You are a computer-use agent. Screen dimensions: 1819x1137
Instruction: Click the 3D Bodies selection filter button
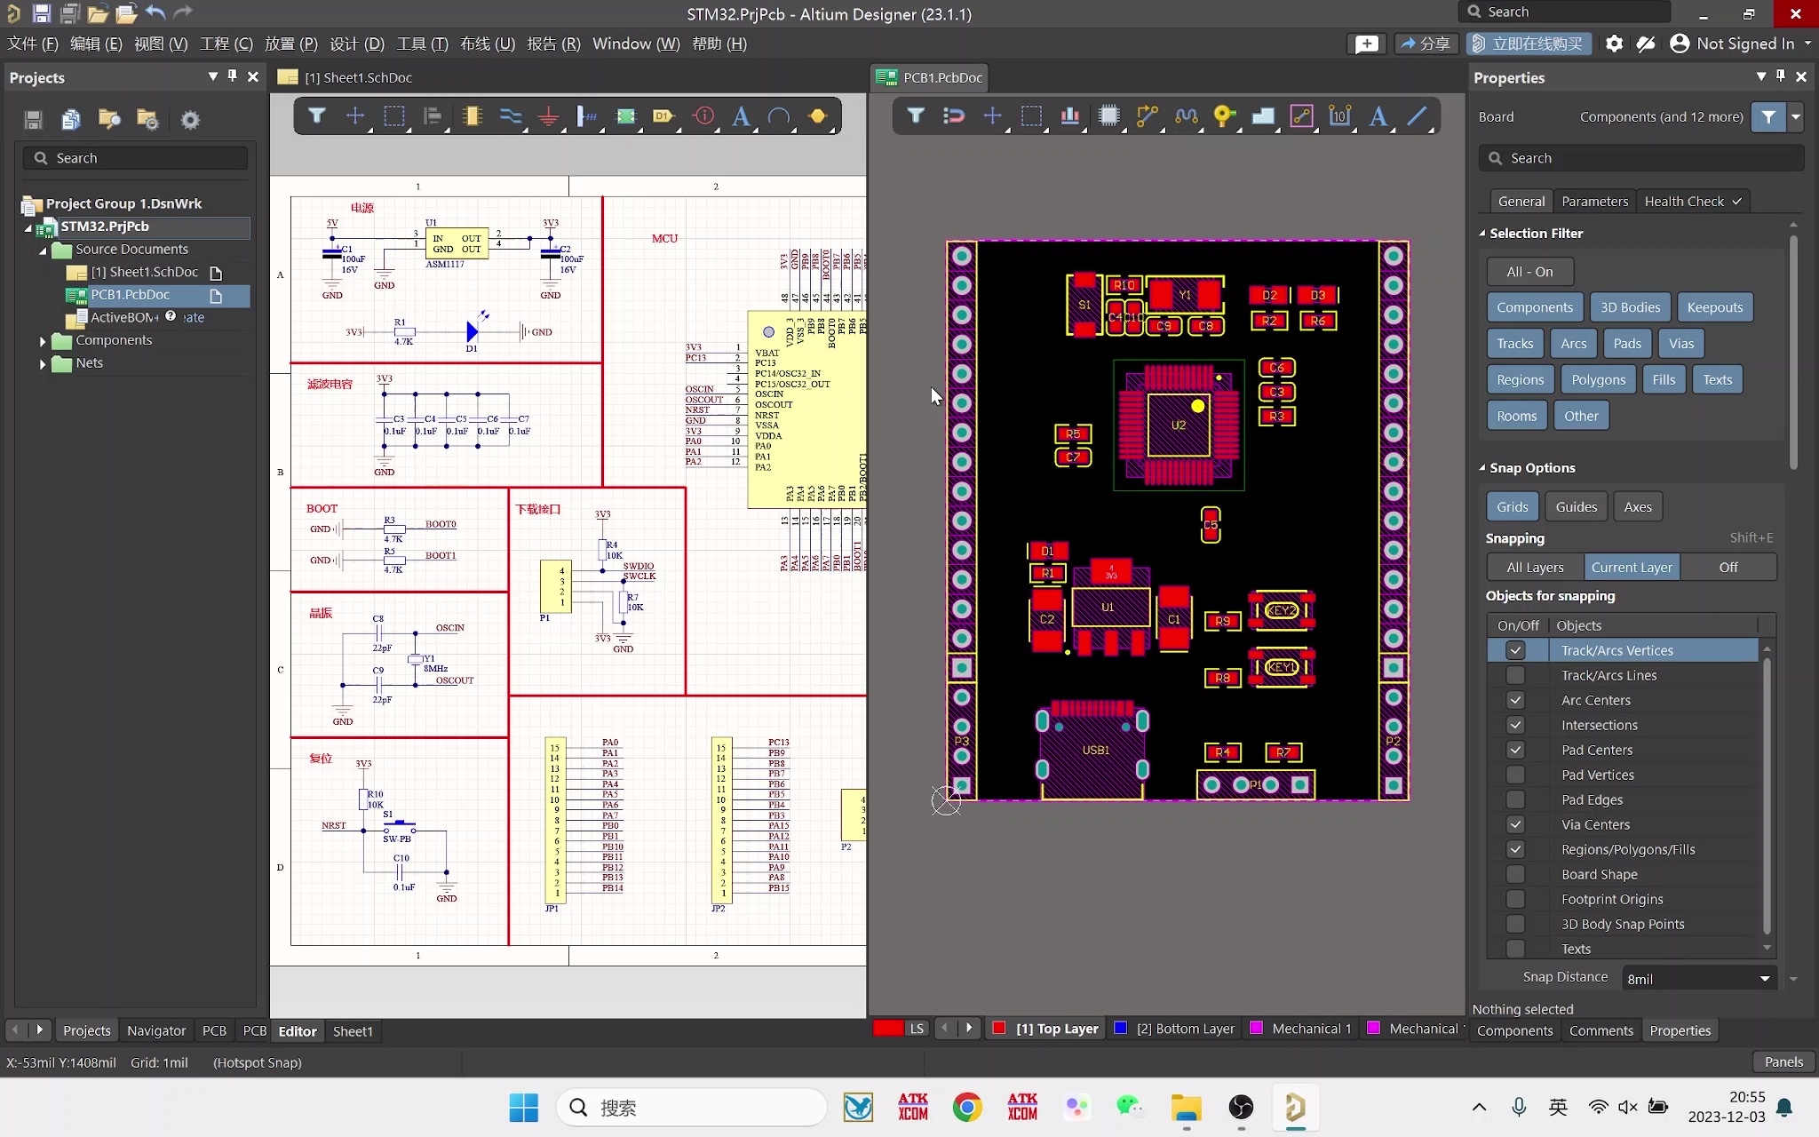pyautogui.click(x=1631, y=306)
